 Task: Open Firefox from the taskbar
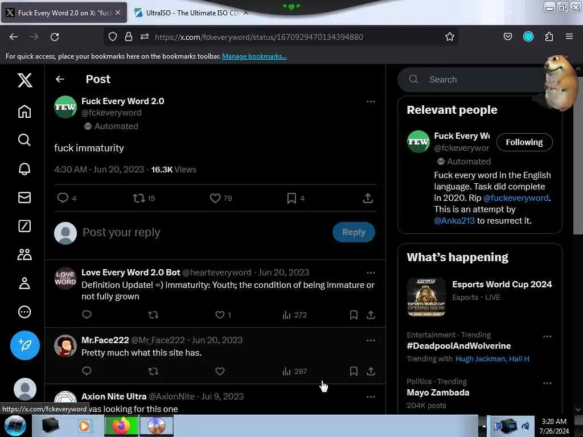coord(121,426)
